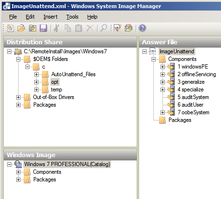
Task: Expand the temp folder node
Action: (x=36, y=90)
